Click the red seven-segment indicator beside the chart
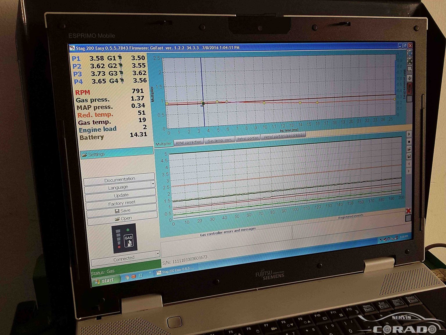Image resolution: width=446 pixels, height=335 pixels. pyautogui.click(x=409, y=88)
